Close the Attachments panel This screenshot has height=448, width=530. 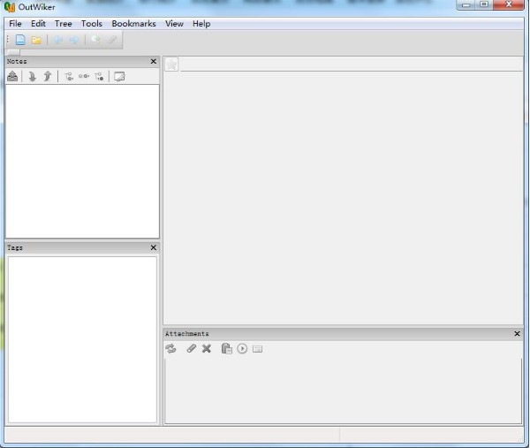coord(518,334)
